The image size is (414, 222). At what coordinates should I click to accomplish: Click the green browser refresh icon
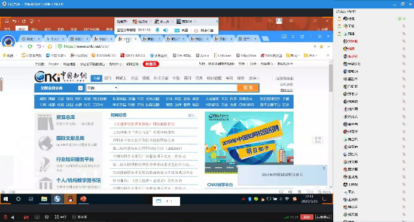click(30, 47)
